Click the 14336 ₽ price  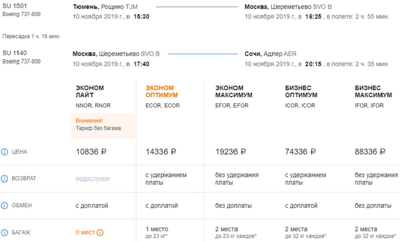[x=161, y=152]
